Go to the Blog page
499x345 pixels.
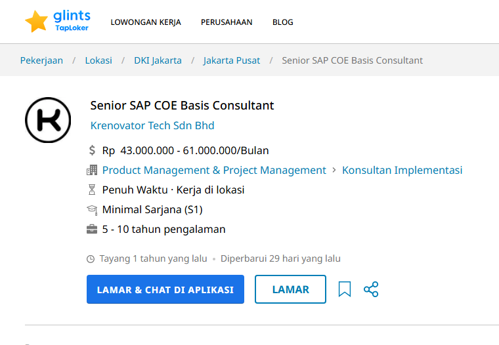coord(283,22)
